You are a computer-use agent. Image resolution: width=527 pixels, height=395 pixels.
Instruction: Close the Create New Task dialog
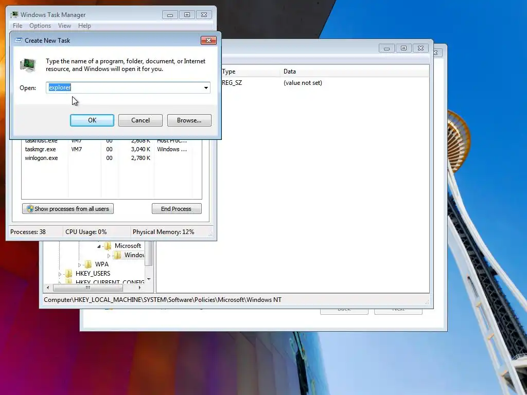pos(208,40)
